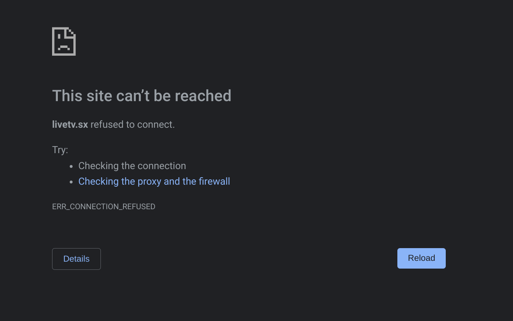Open the Details button
The height and width of the screenshot is (321, 513).
[x=76, y=259]
